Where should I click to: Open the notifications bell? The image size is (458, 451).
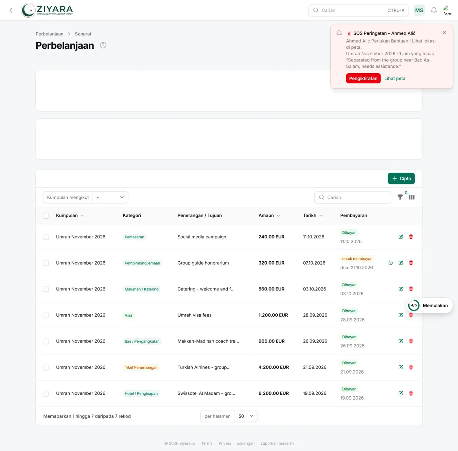tap(434, 10)
